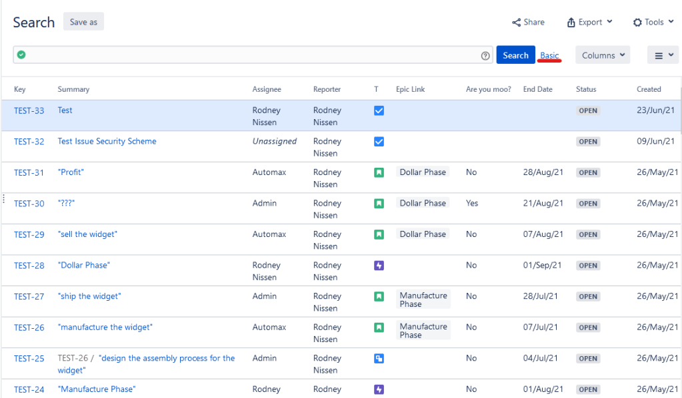Image resolution: width=682 pixels, height=398 pixels.
Task: Expand the Columns dropdown
Action: [x=603, y=55]
